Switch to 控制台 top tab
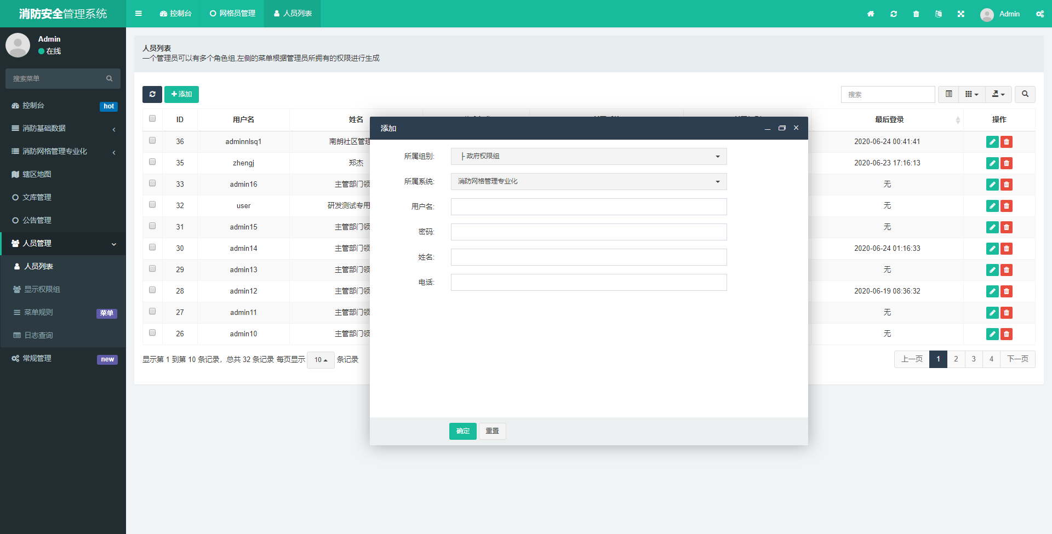Viewport: 1052px width, 534px height. (x=175, y=14)
